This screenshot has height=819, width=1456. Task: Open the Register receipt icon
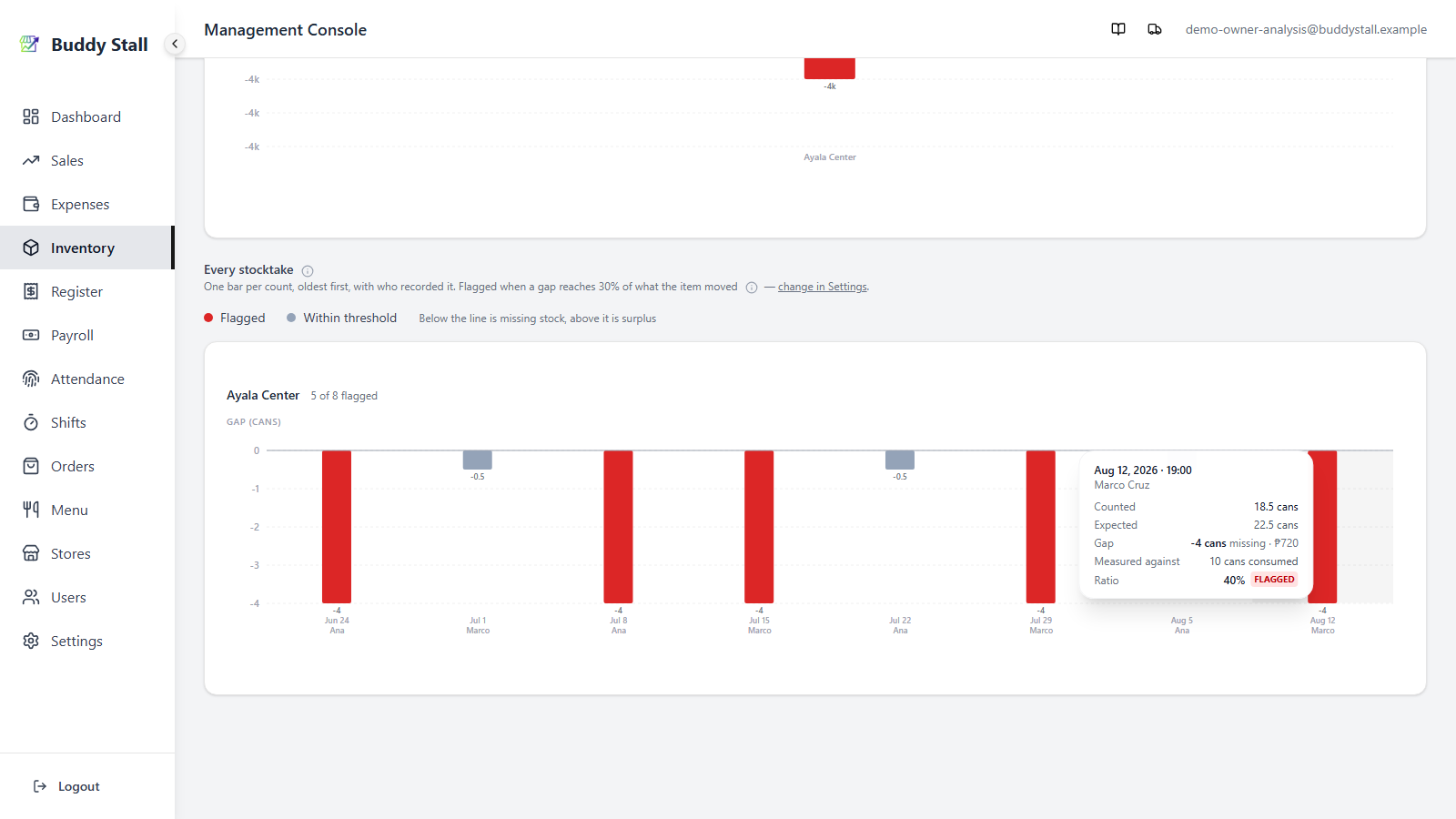click(x=31, y=291)
